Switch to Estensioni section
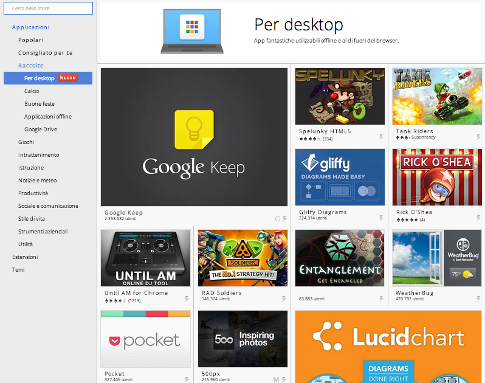This screenshot has height=383, width=485. [25, 257]
